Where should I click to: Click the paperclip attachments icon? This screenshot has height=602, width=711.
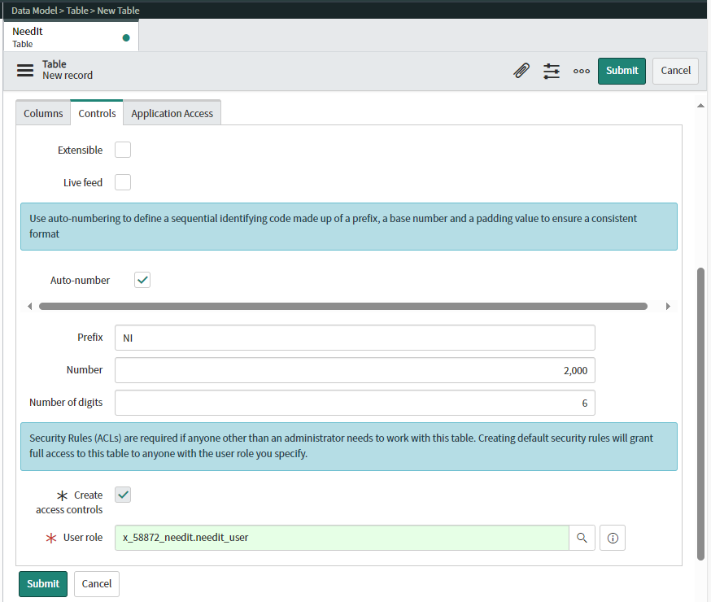click(x=521, y=71)
